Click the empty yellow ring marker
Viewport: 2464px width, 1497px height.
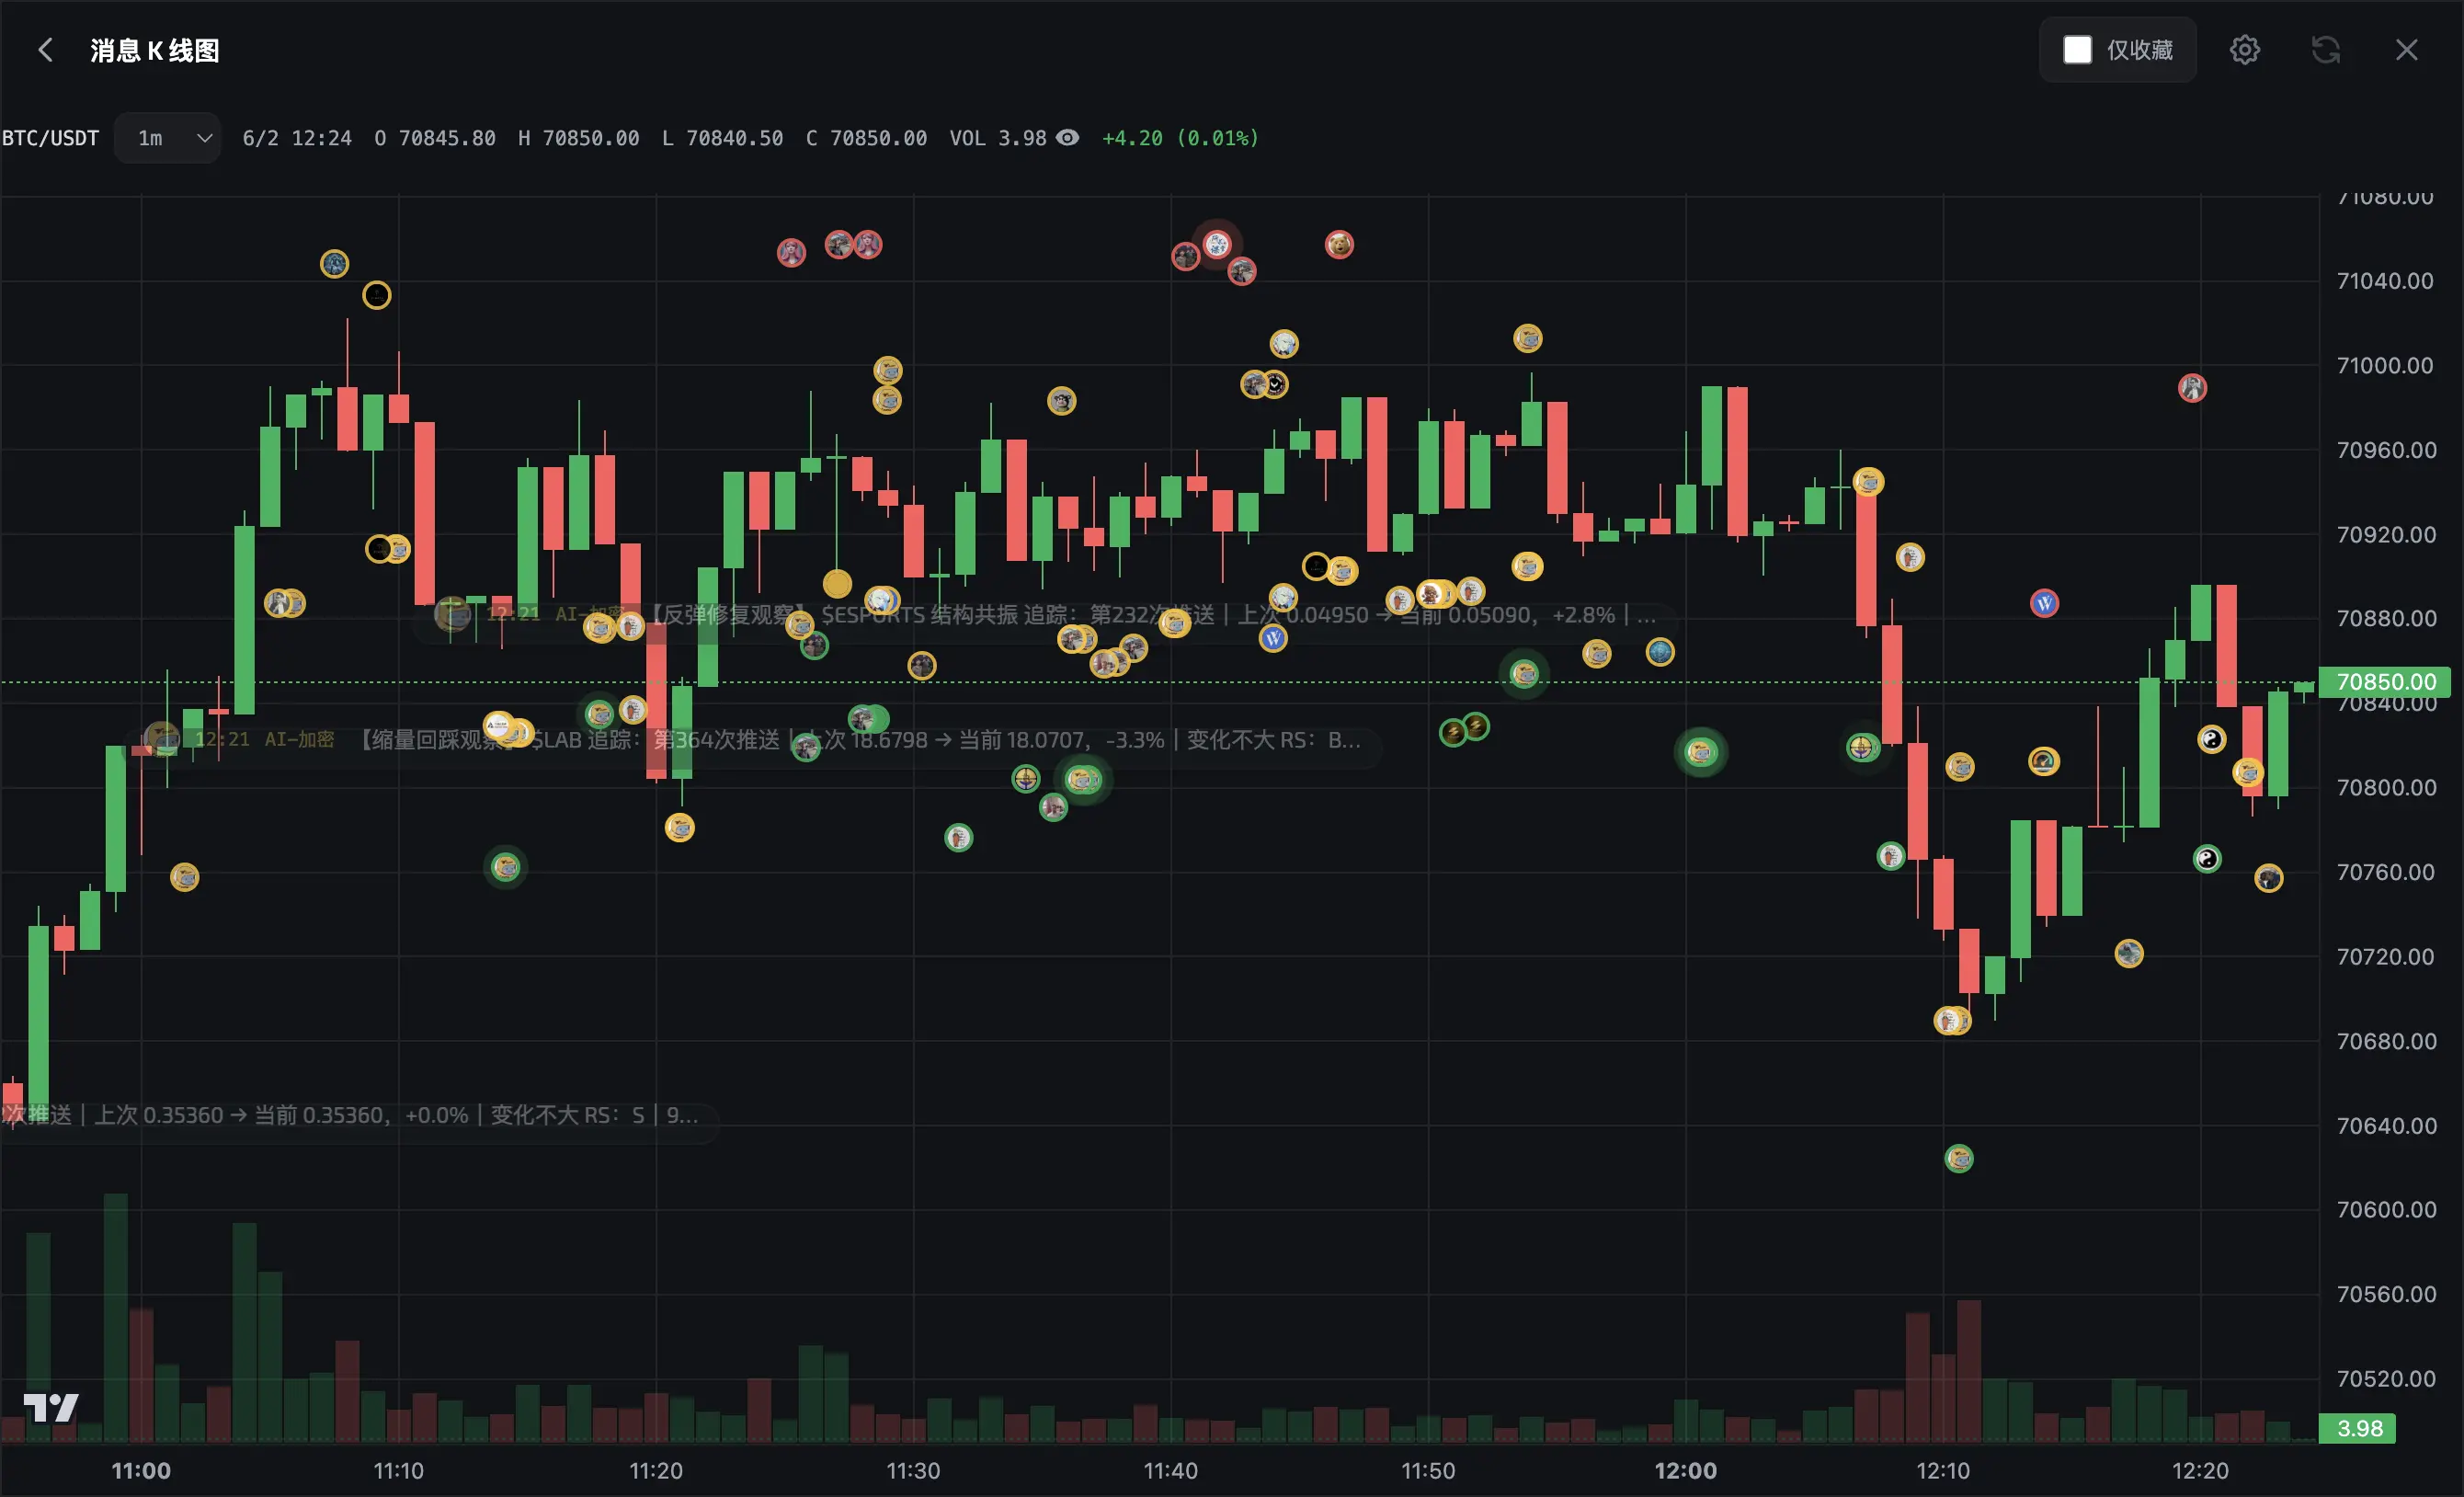tap(376, 295)
